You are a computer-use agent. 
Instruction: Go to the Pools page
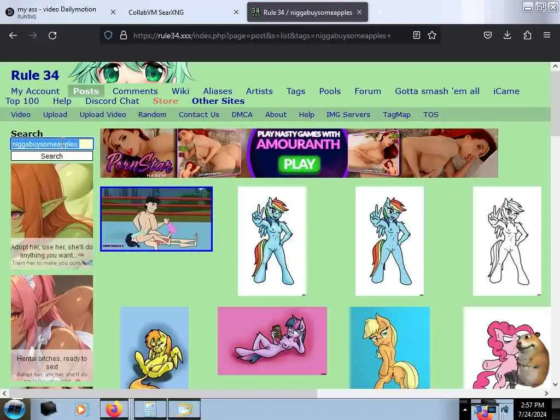[x=330, y=91]
